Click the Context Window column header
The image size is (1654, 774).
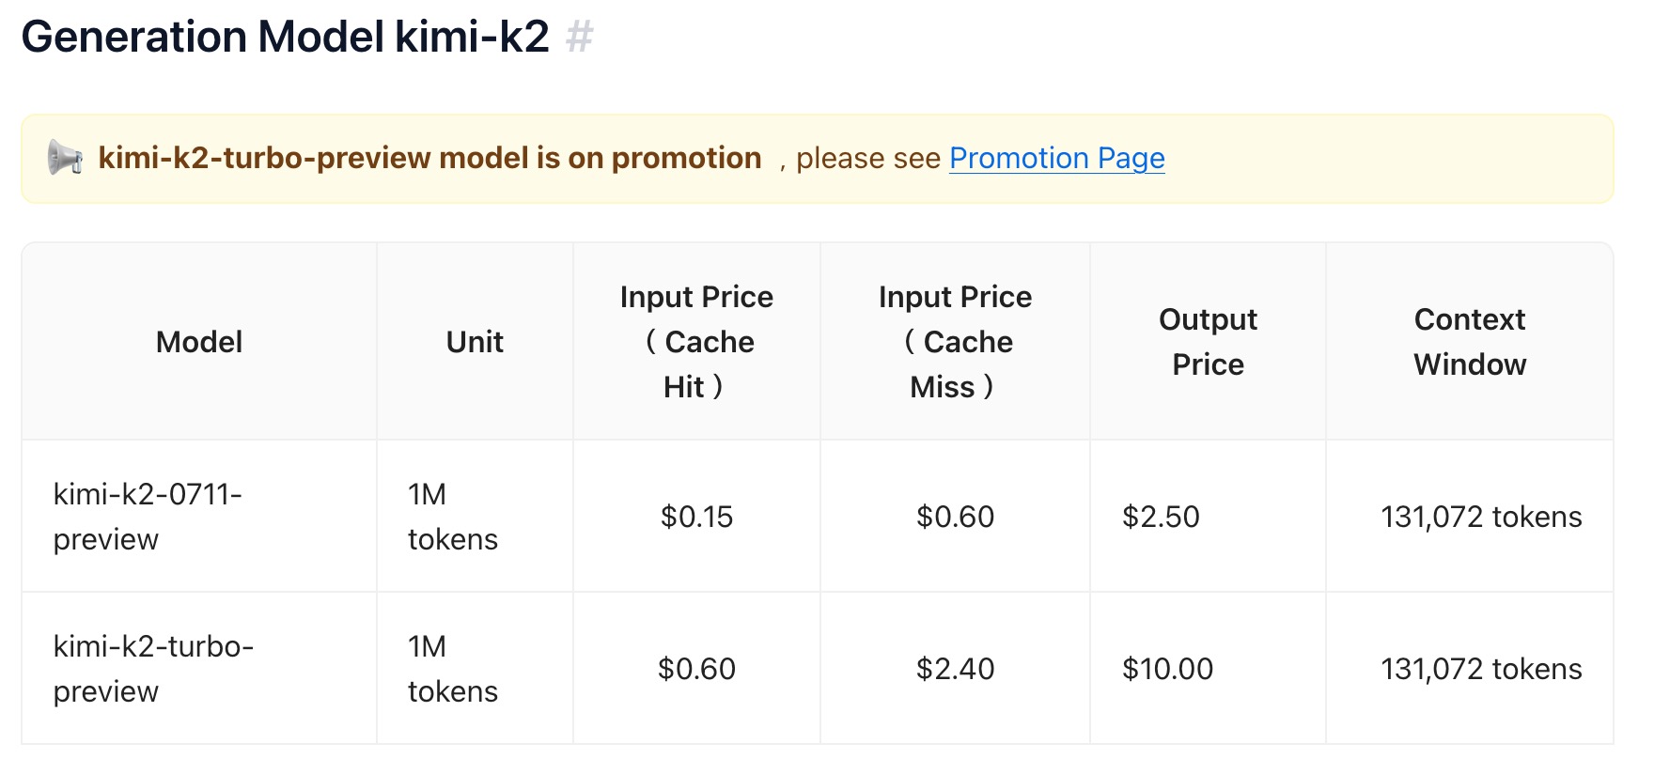[1470, 342]
